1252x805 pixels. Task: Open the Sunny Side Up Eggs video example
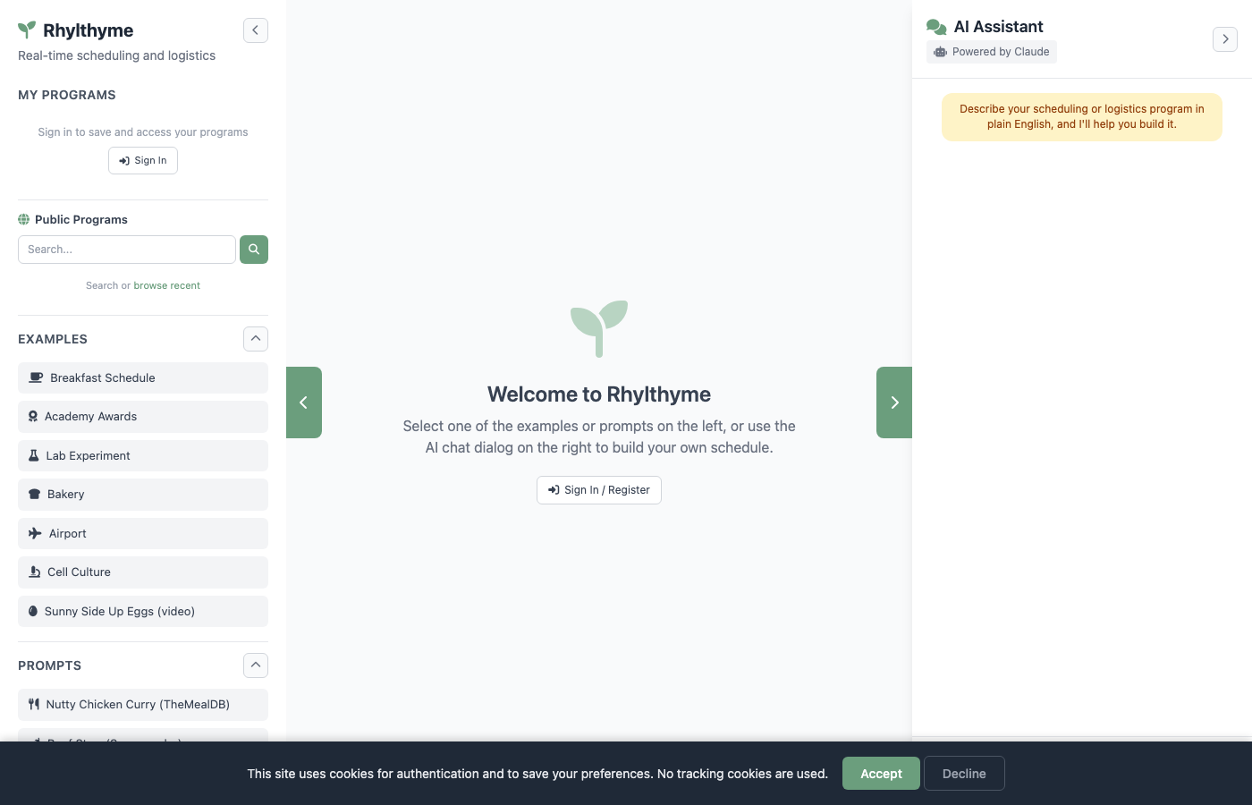tap(143, 611)
